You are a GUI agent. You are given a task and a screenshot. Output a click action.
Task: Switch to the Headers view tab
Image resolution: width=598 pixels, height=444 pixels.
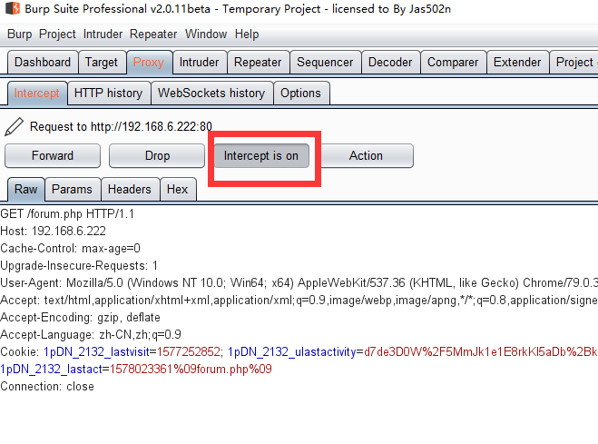[x=130, y=189]
